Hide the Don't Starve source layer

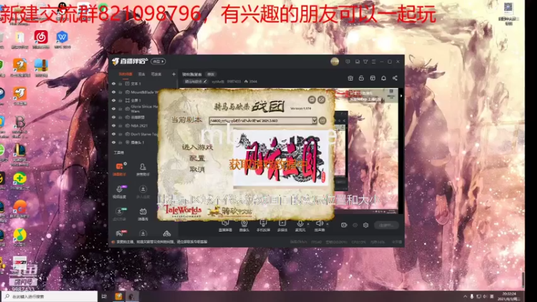pyautogui.click(x=113, y=134)
